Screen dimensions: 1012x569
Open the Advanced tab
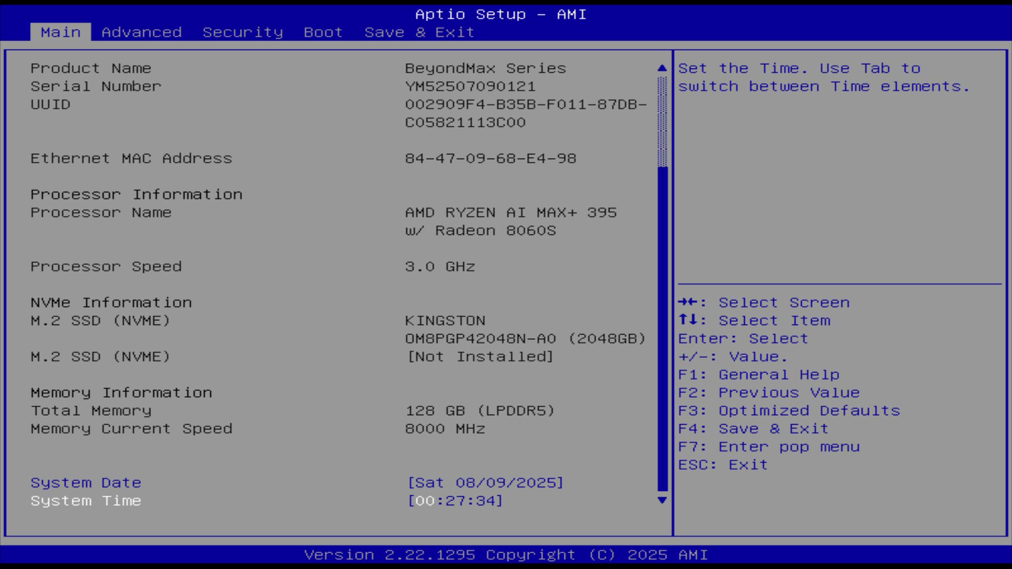[x=141, y=32]
